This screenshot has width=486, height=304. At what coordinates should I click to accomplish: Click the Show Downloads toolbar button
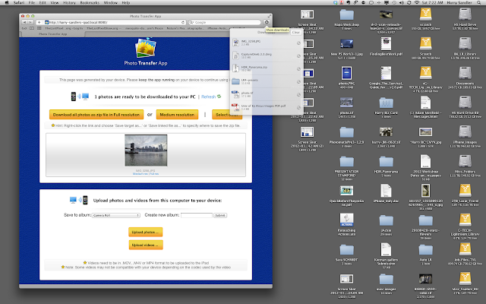267,22
